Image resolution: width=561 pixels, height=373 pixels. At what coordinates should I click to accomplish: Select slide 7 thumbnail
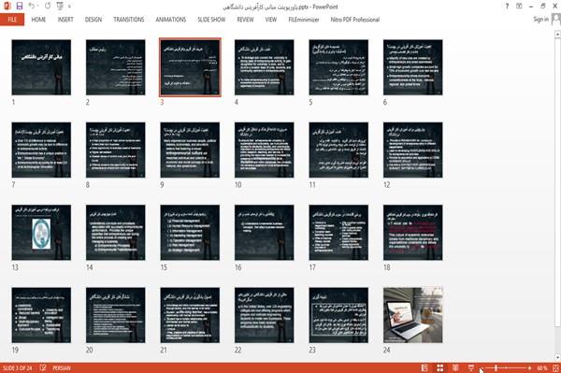point(41,150)
